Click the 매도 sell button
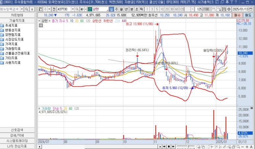The width and height of the screenshot is (255, 149). coord(248,15)
